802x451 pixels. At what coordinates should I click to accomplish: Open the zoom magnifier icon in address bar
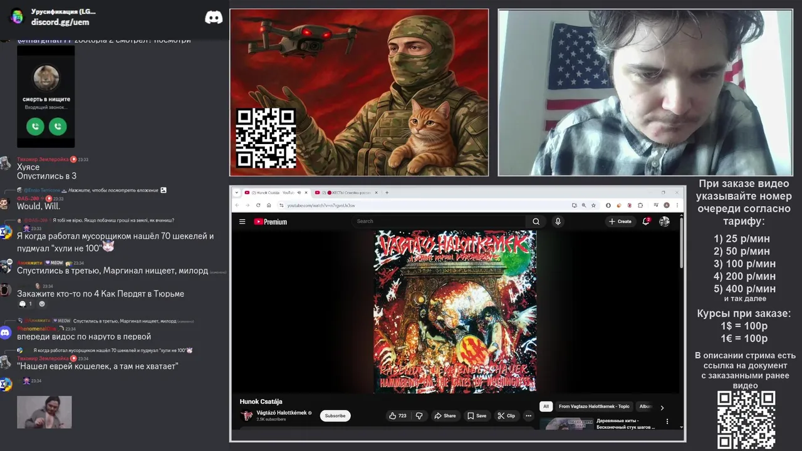(584, 205)
